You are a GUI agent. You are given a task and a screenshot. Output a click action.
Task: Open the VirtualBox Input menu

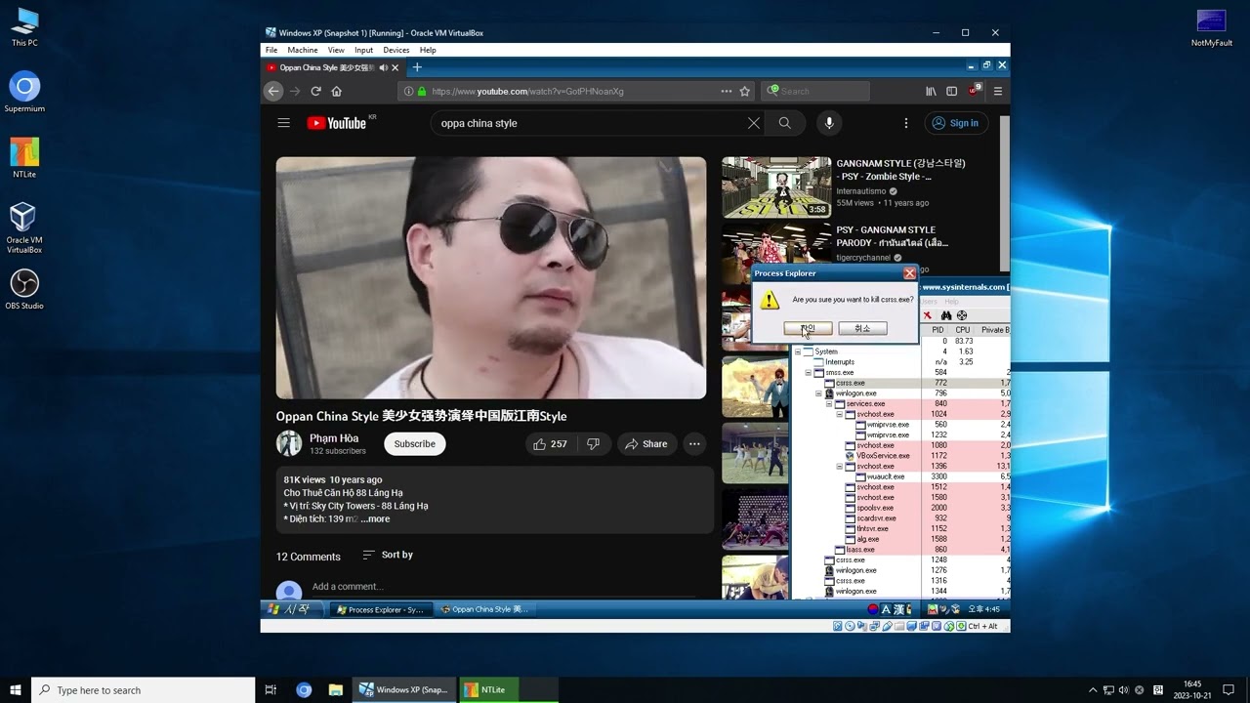pos(363,50)
